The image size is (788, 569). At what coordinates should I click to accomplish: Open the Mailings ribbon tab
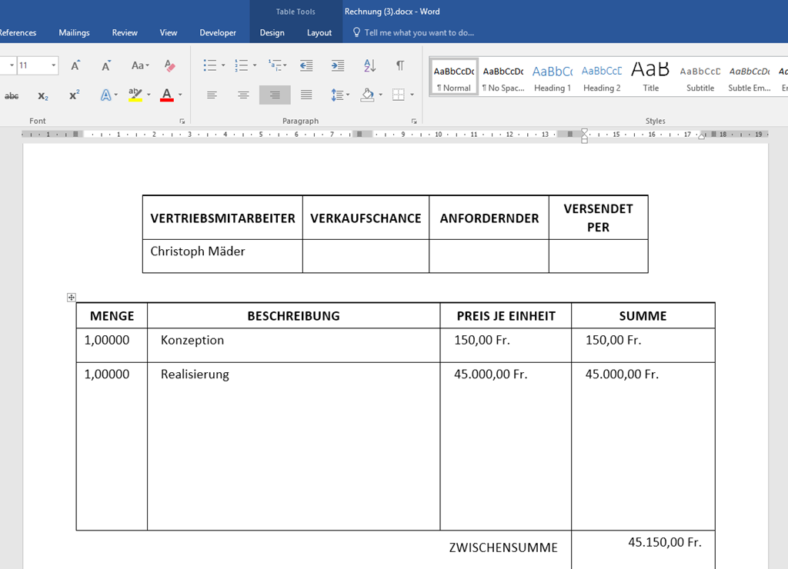[x=74, y=32]
